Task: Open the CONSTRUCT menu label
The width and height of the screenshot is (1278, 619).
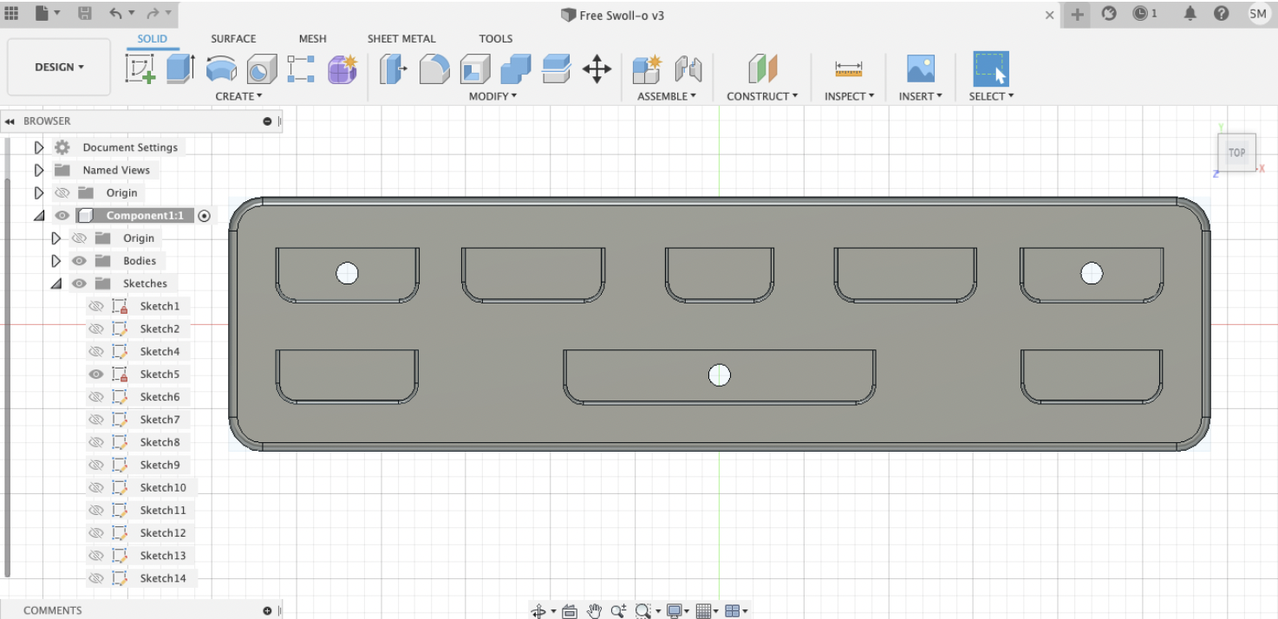Action: coord(762,96)
